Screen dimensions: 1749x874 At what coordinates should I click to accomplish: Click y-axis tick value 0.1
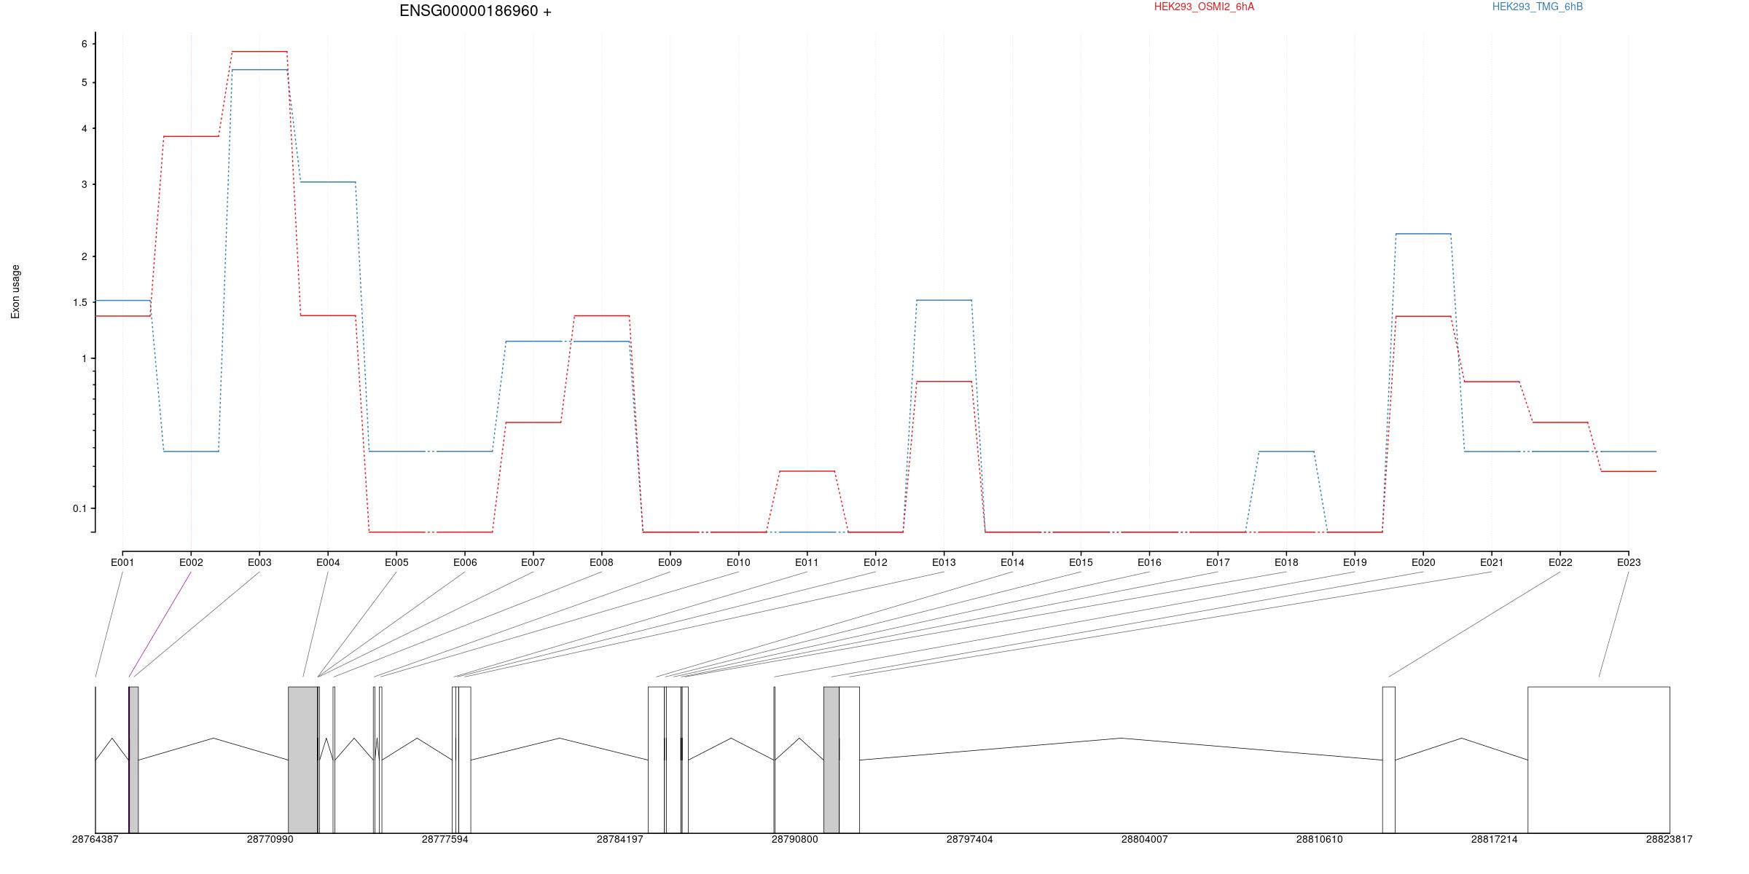(80, 508)
